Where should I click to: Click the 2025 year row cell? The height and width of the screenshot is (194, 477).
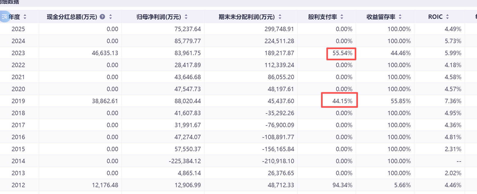pyautogui.click(x=18, y=29)
